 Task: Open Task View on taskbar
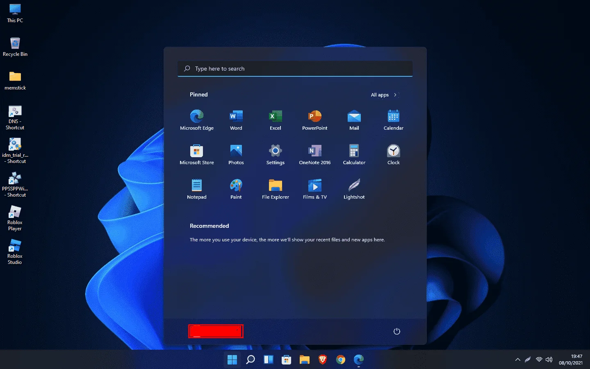(269, 360)
